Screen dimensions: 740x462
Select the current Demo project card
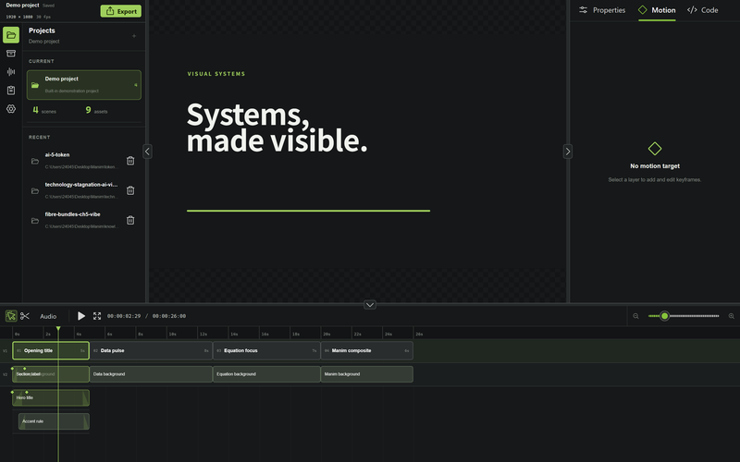coord(84,85)
